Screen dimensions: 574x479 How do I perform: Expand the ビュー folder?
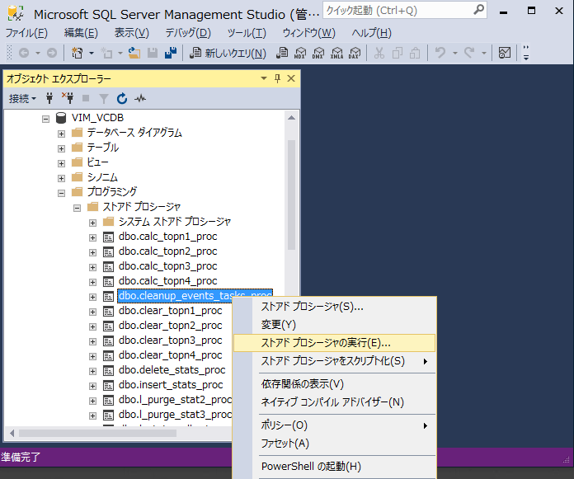pyautogui.click(x=62, y=163)
